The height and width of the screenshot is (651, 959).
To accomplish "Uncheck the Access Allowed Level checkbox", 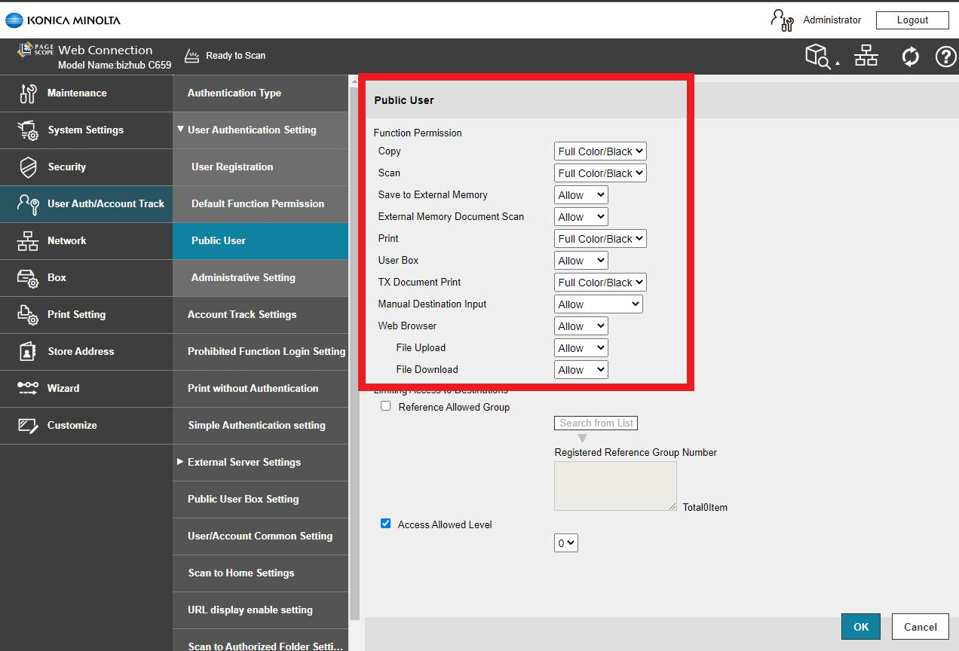I will pos(386,524).
